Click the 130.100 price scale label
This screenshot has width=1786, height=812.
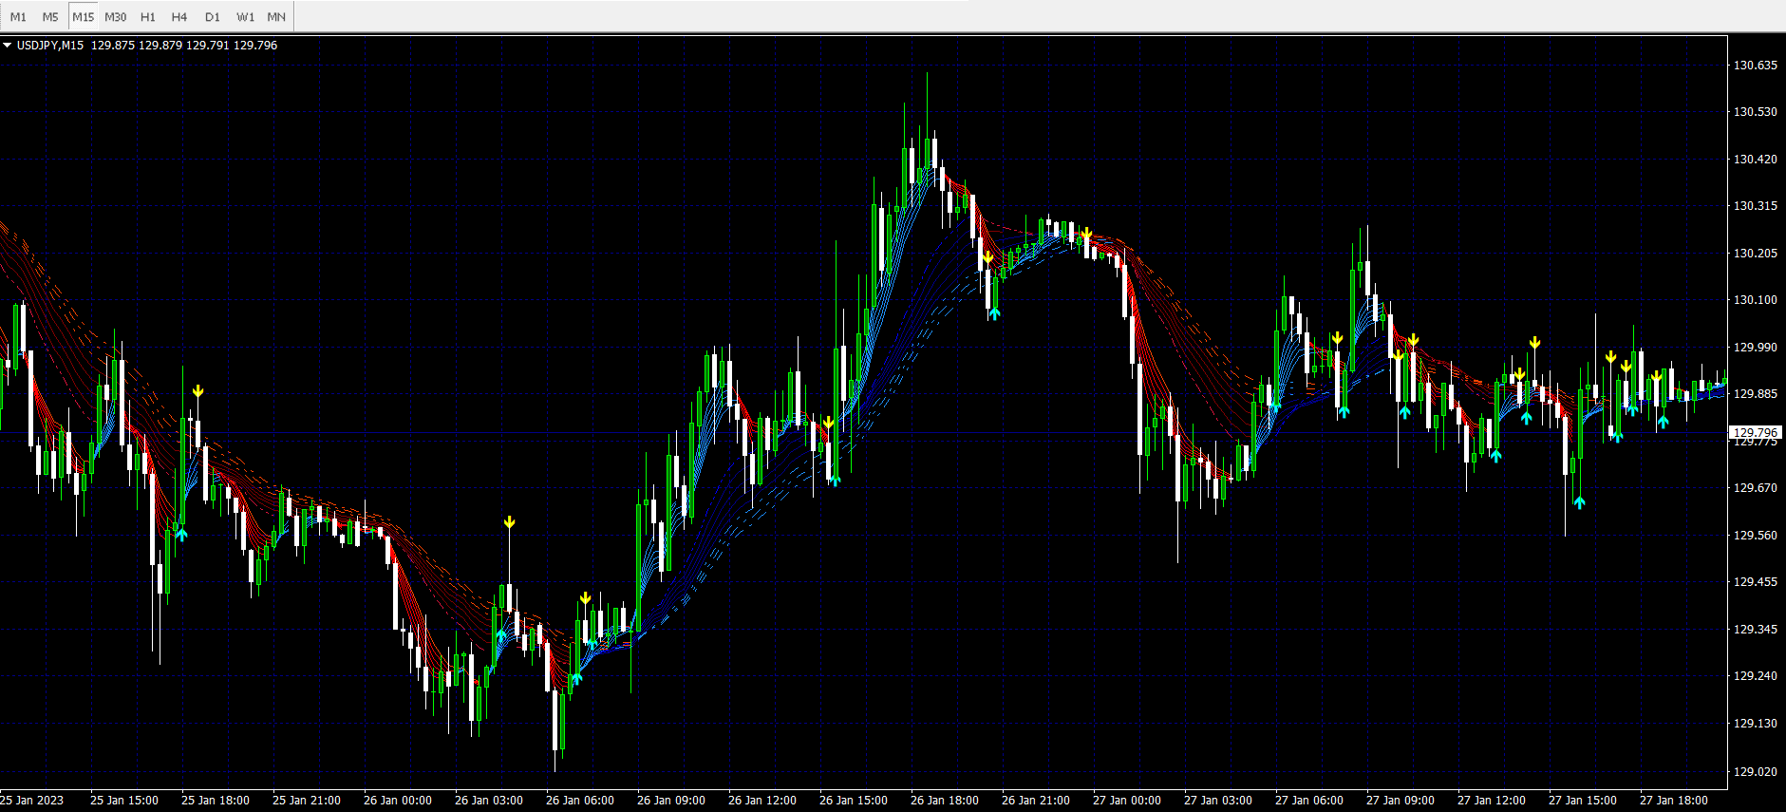(x=1755, y=300)
